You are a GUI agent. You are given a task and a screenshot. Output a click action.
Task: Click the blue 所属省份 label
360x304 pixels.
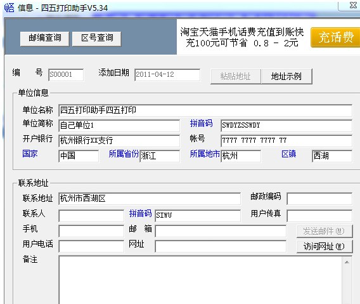pos(124,154)
